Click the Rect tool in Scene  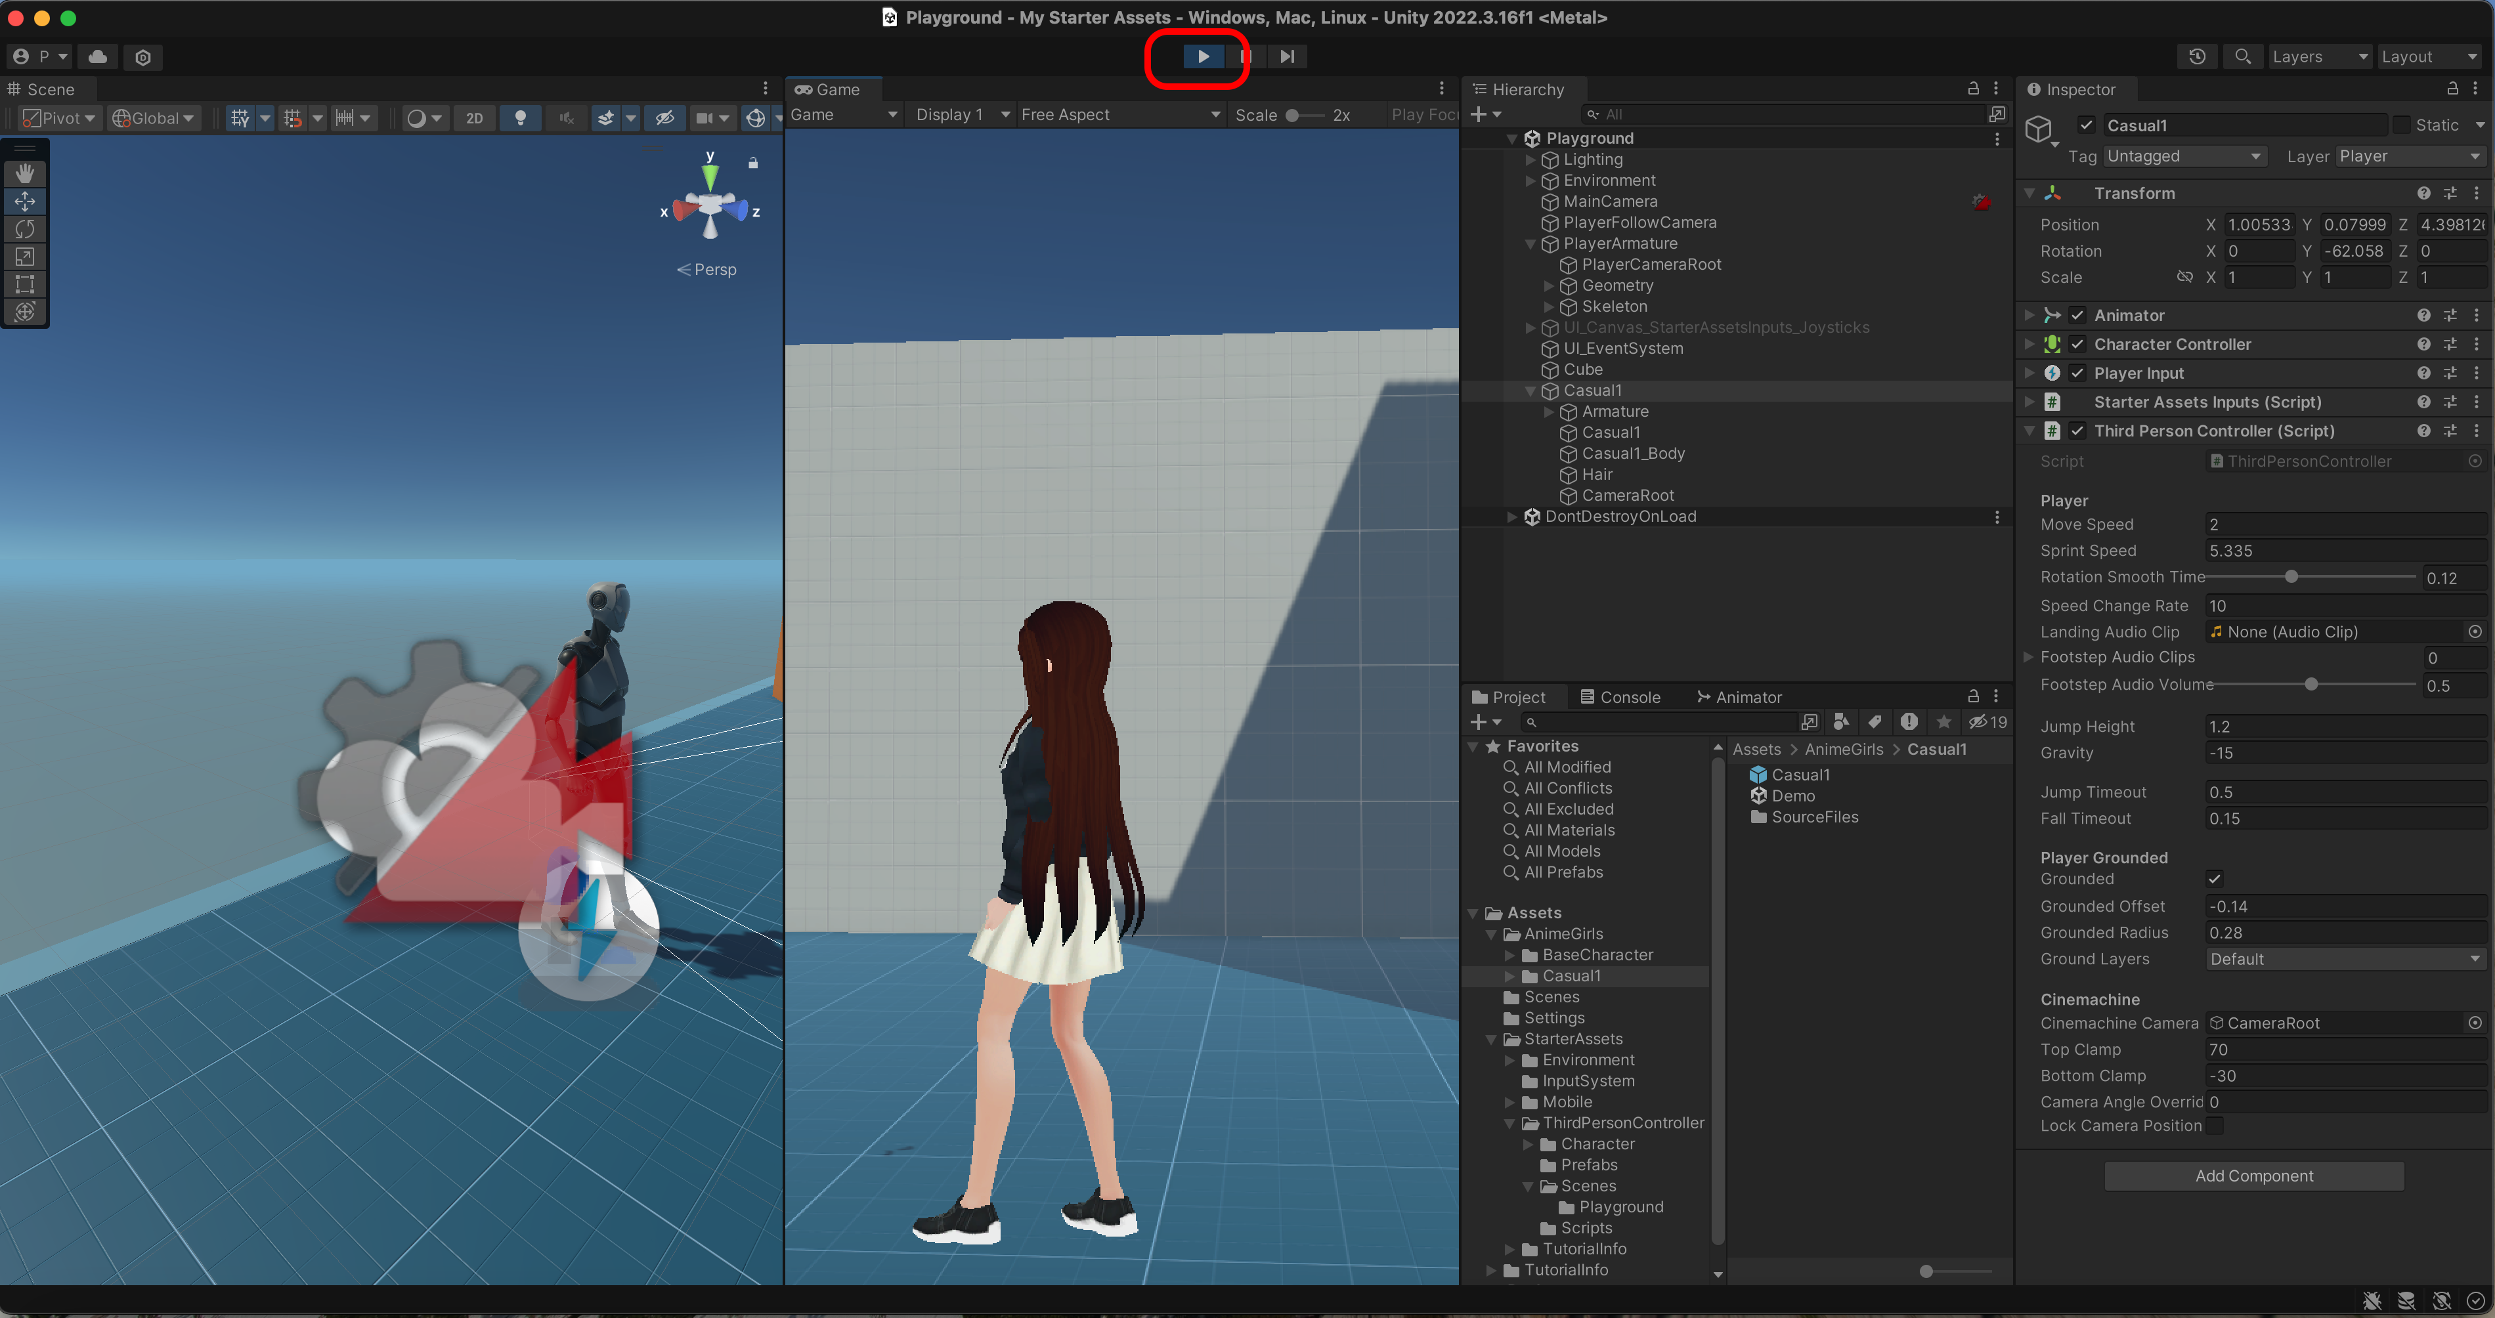[25, 284]
